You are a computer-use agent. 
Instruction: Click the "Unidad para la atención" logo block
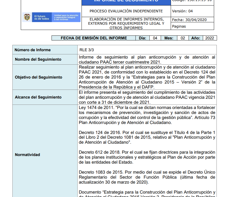point(66,17)
